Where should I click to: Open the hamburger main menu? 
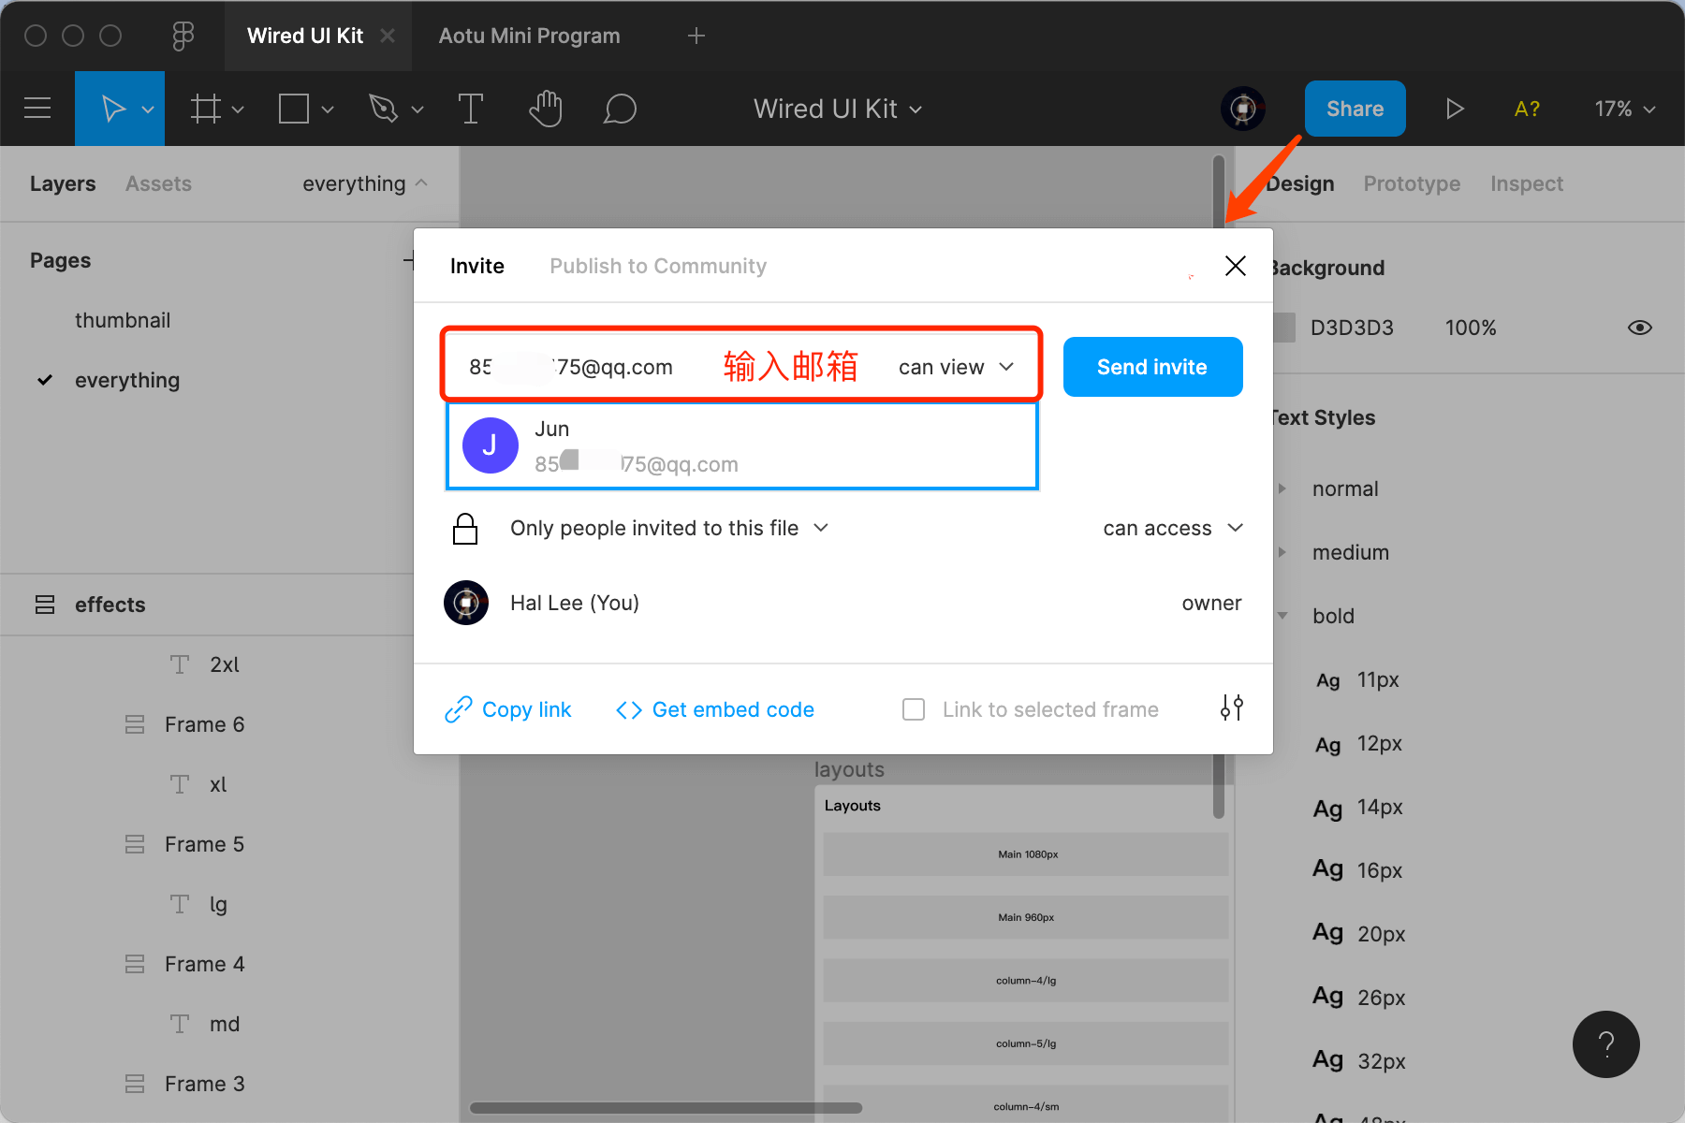click(37, 109)
